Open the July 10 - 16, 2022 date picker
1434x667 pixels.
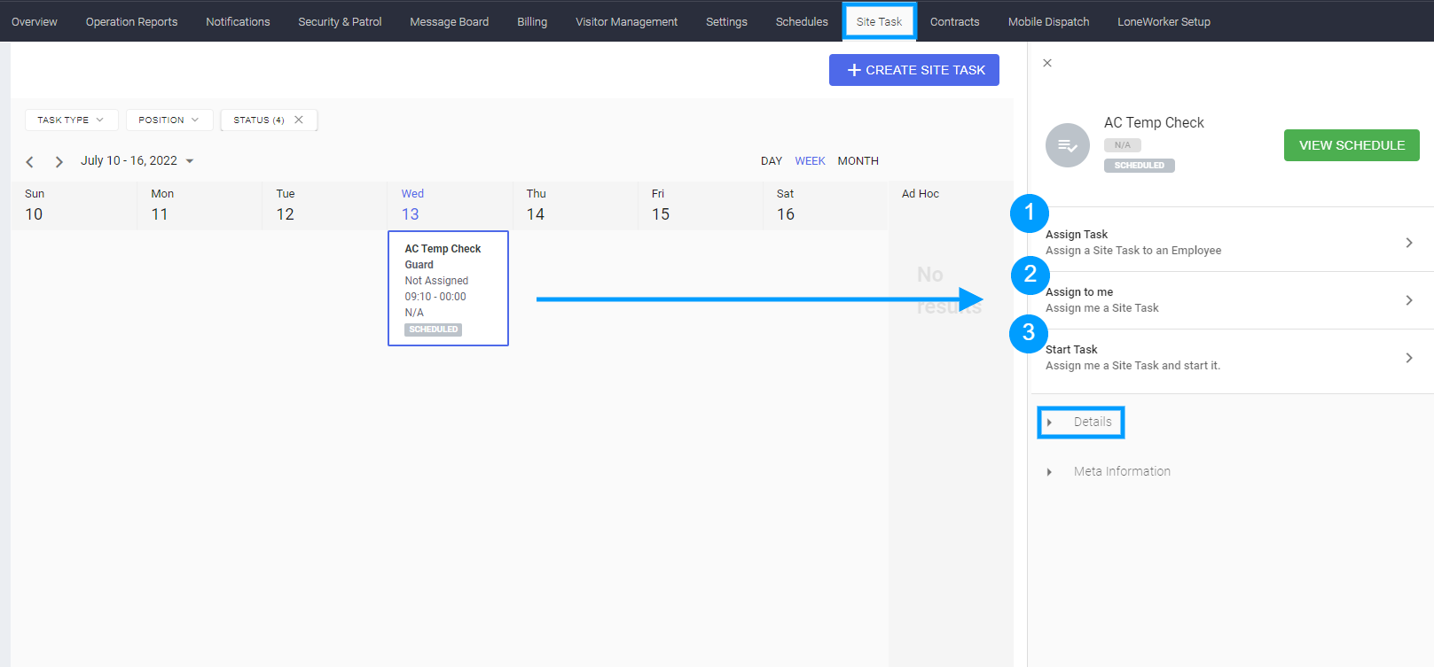(137, 160)
